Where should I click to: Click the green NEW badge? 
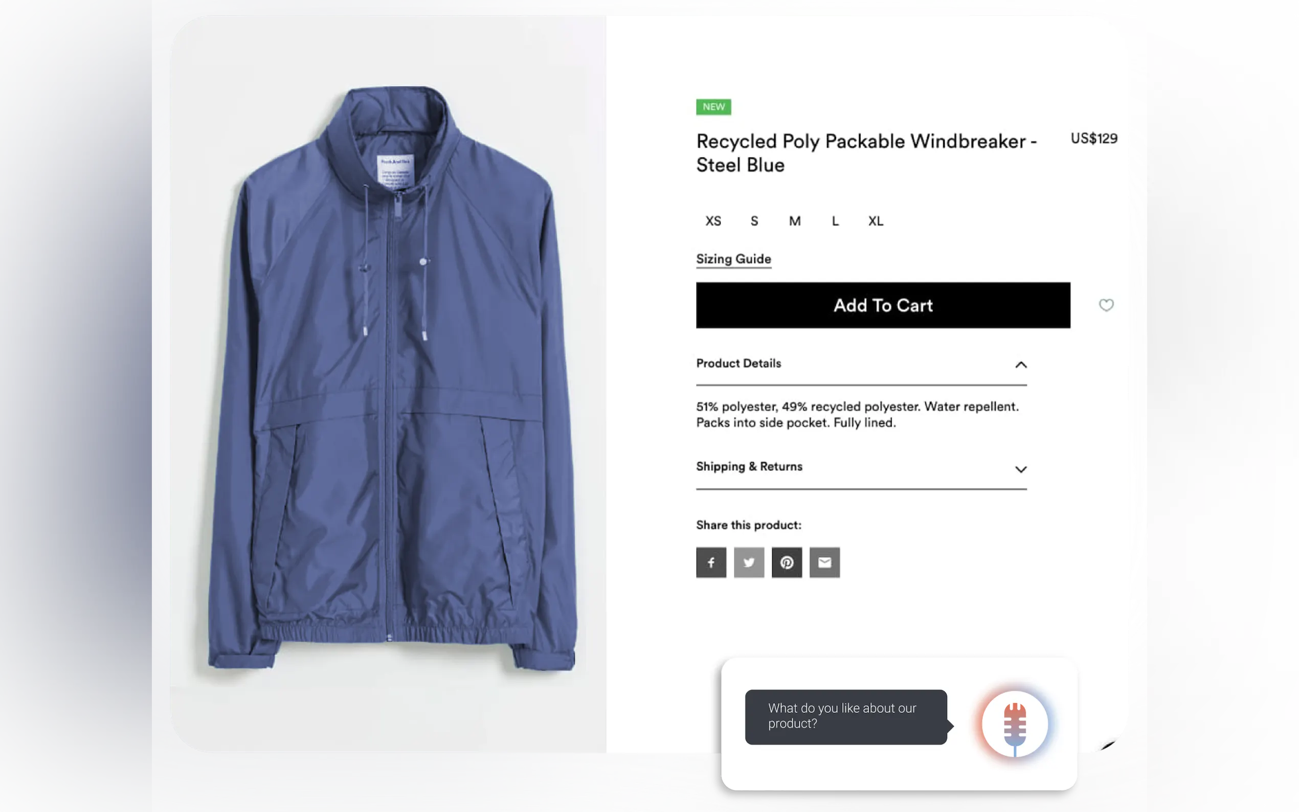pos(713,107)
